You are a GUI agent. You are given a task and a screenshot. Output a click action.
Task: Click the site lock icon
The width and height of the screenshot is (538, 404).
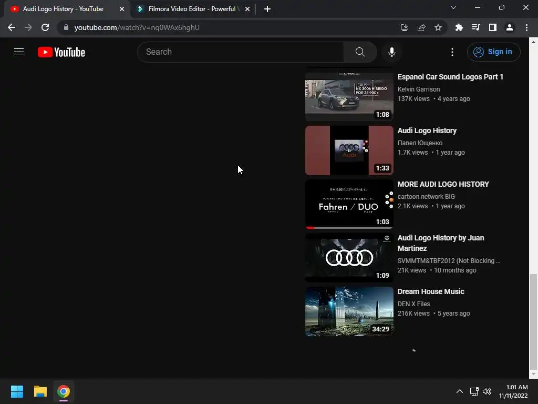click(x=66, y=27)
